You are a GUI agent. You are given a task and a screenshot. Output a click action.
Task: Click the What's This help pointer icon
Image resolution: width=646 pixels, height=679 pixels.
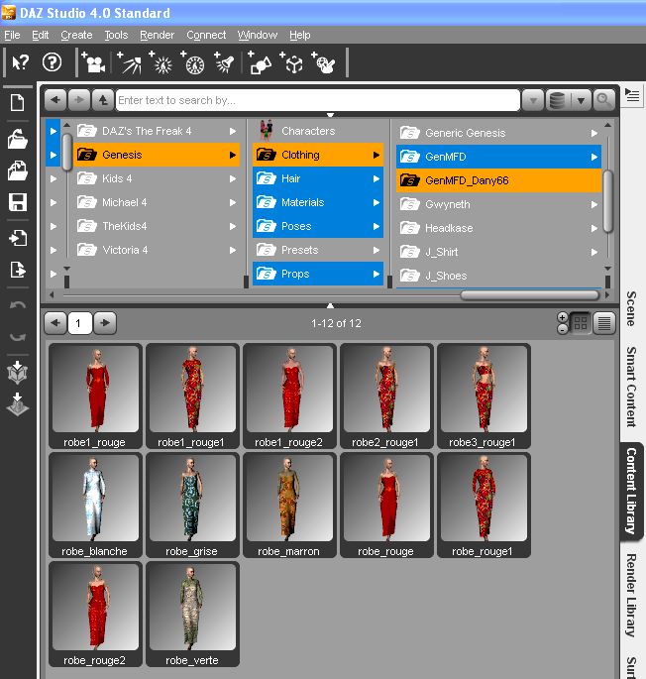click(x=20, y=62)
